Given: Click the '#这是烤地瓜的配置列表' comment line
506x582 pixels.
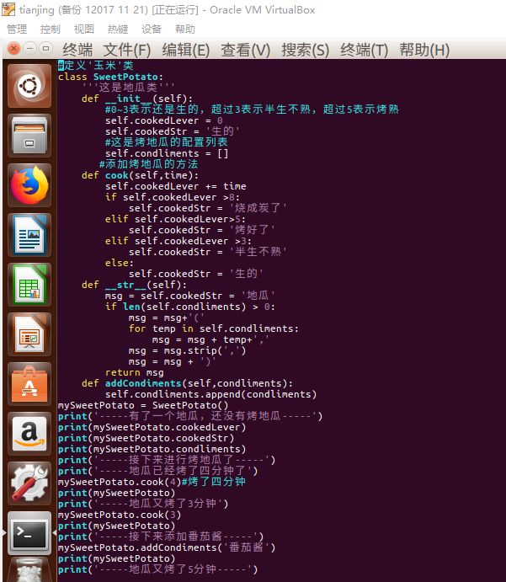Looking at the screenshot, I should pyautogui.click(x=166, y=142).
